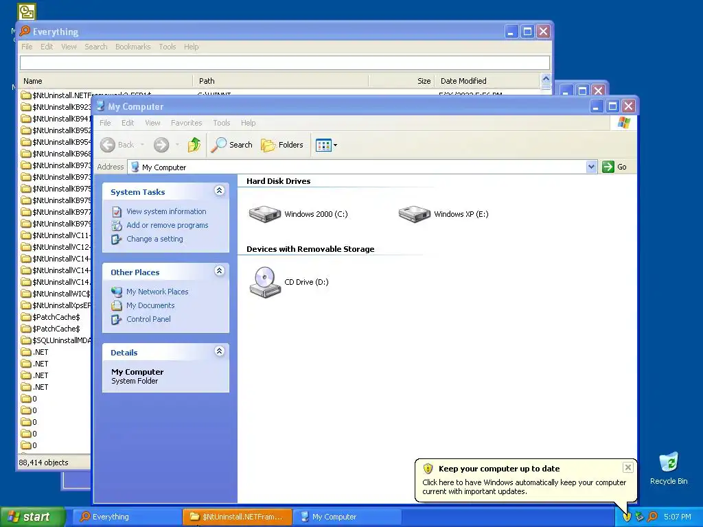Image resolution: width=703 pixels, height=527 pixels.
Task: Click the Up folder toolbar icon
Action: [x=194, y=145]
